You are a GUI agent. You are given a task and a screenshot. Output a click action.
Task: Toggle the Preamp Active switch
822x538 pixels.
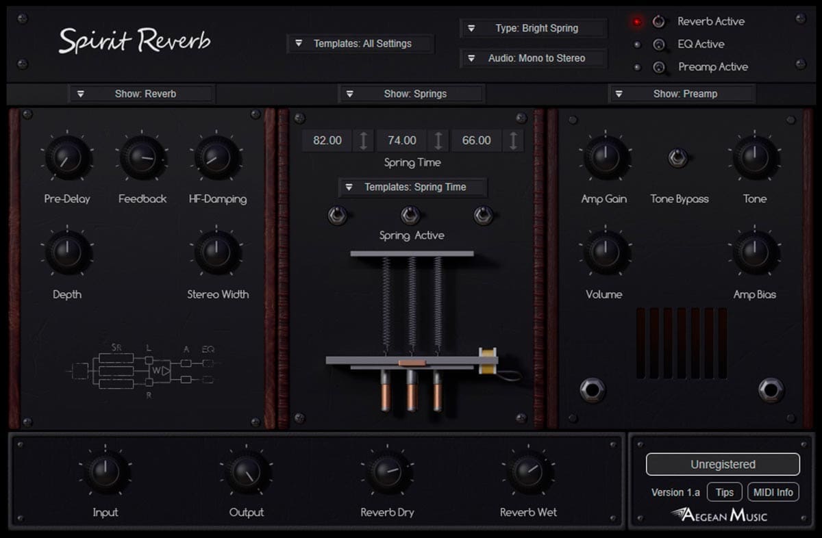(x=659, y=68)
